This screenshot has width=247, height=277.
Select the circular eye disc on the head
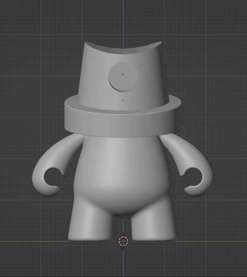pyautogui.click(x=123, y=77)
